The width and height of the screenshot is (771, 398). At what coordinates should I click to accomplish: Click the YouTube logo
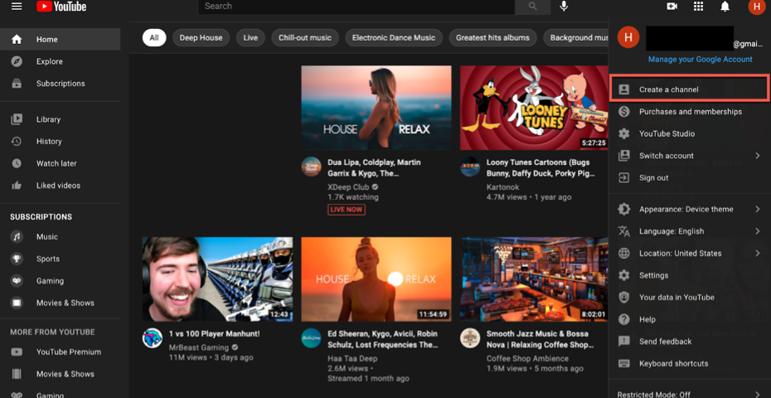(61, 7)
